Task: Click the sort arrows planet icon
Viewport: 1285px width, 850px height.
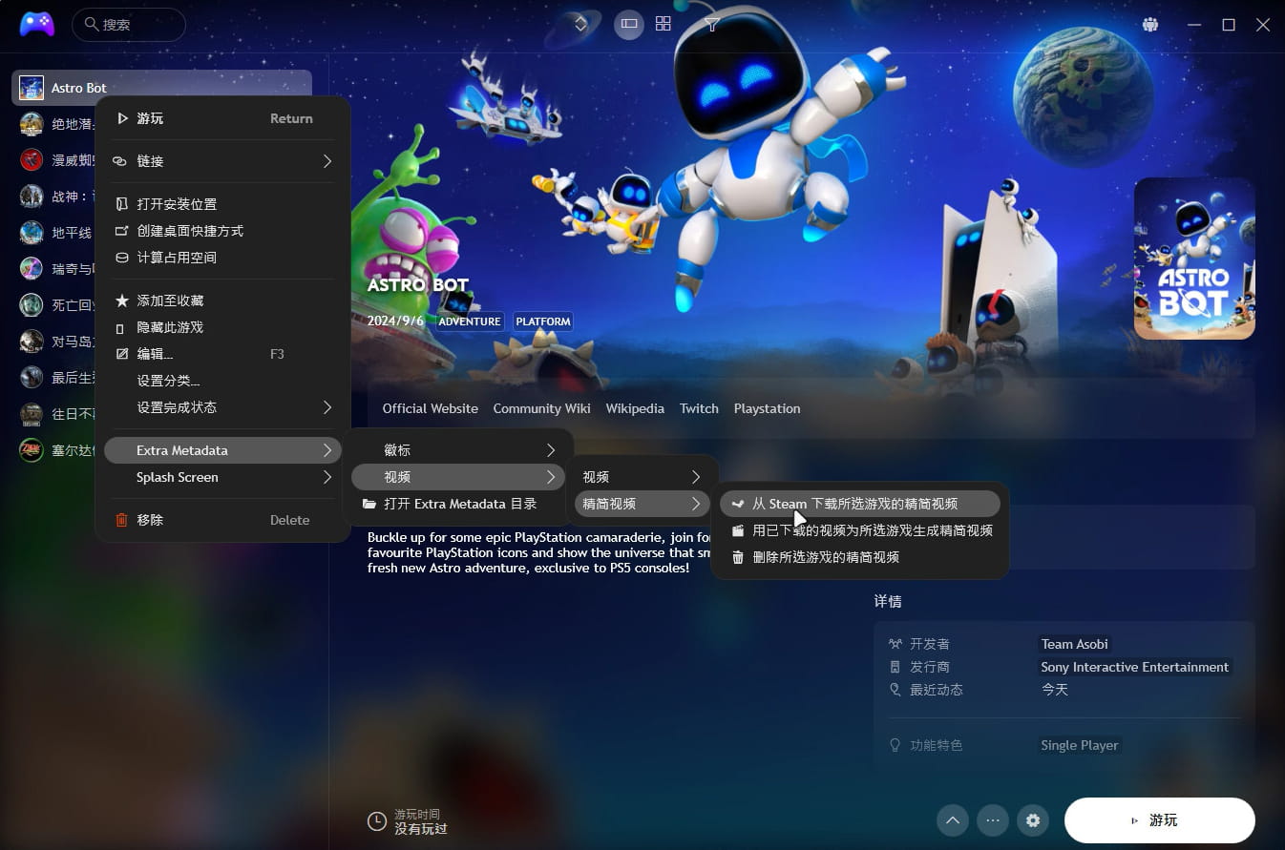Action: click(x=580, y=25)
